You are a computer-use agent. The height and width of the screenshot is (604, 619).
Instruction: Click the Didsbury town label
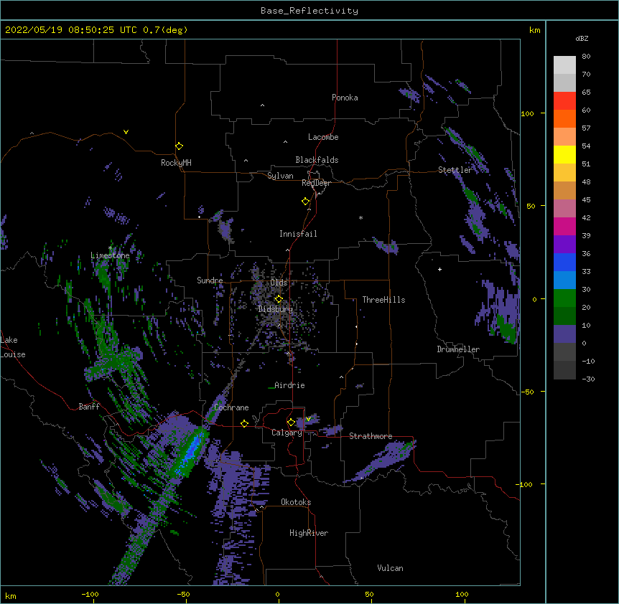click(x=276, y=309)
